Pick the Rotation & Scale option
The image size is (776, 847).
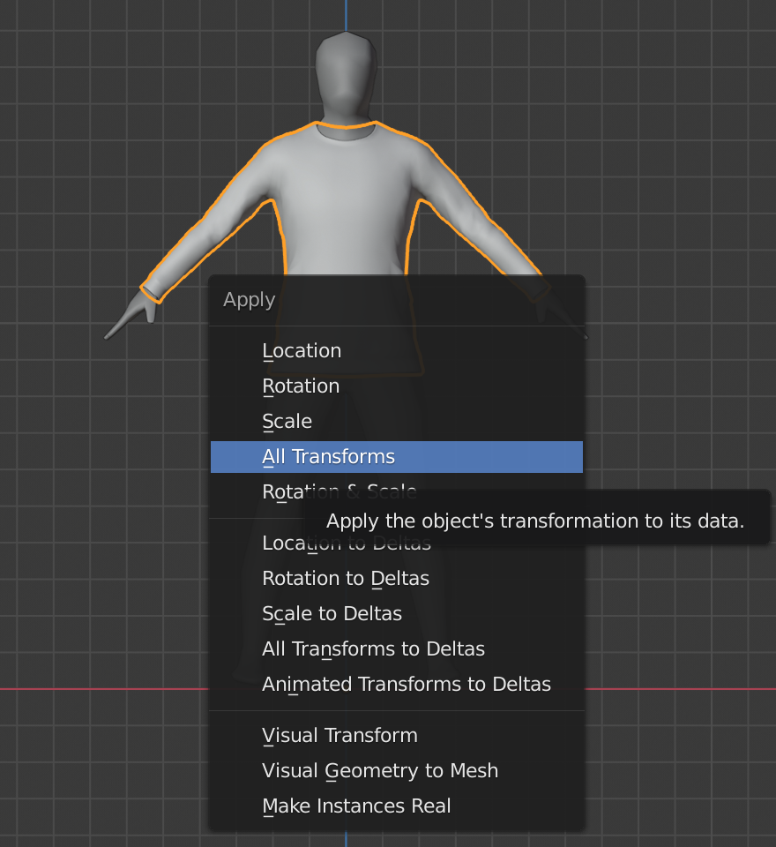coord(282,491)
